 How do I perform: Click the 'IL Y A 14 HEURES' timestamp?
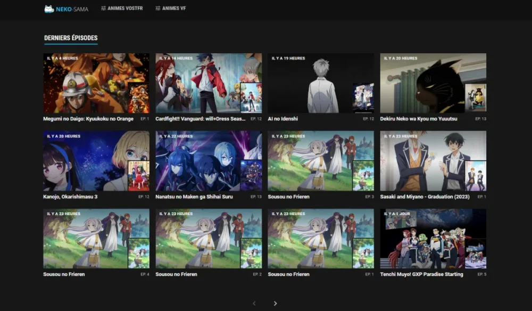(x=176, y=59)
